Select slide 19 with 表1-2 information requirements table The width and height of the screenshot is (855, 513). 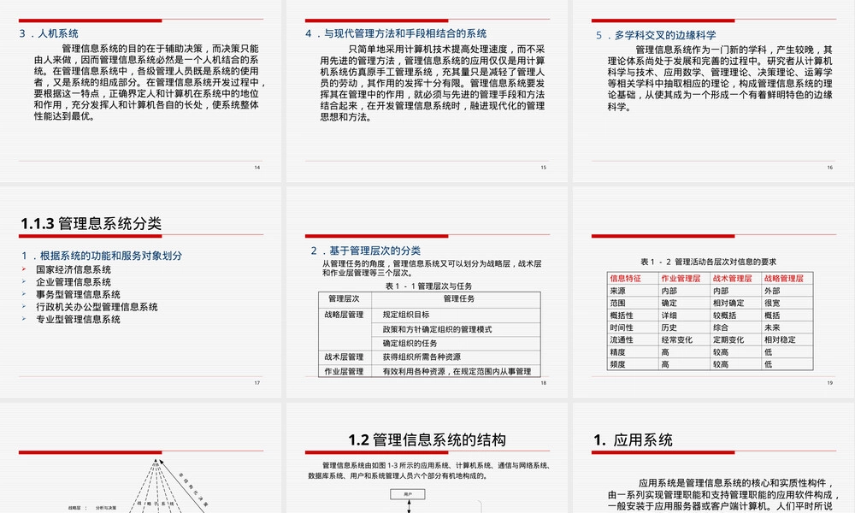click(714, 292)
